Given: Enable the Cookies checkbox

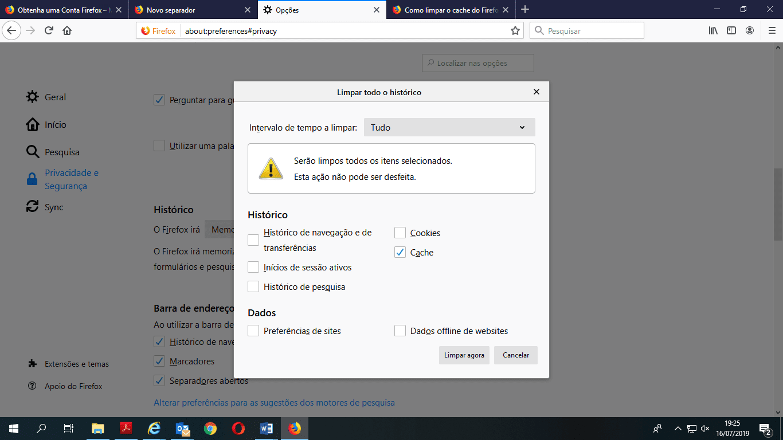Looking at the screenshot, I should (400, 233).
